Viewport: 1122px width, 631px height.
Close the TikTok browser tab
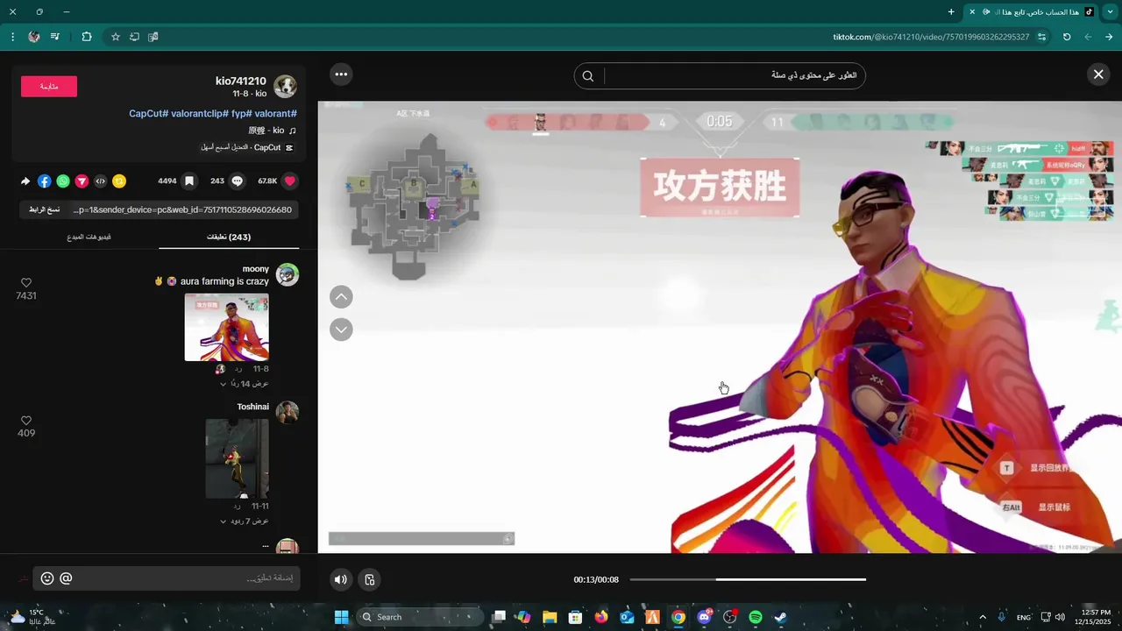(971, 12)
